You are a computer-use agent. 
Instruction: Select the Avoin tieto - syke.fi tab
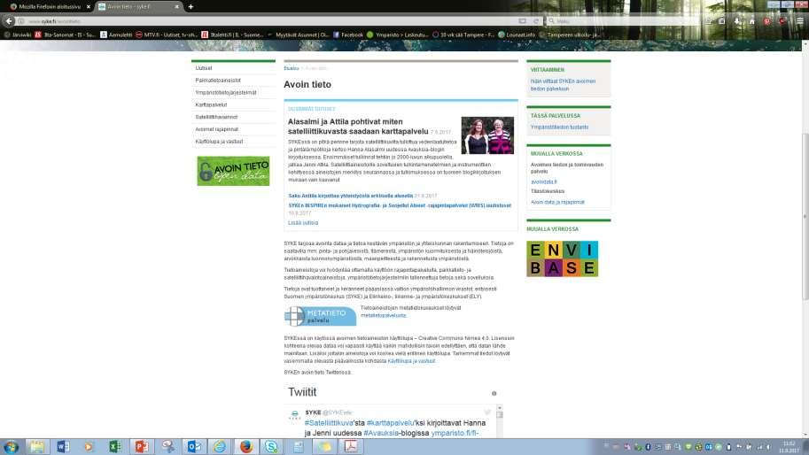coord(136,7)
